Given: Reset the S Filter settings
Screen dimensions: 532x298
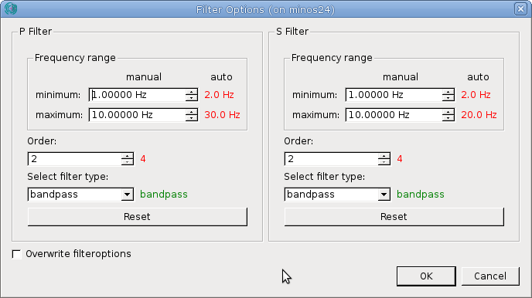Looking at the screenshot, I should tap(394, 217).
